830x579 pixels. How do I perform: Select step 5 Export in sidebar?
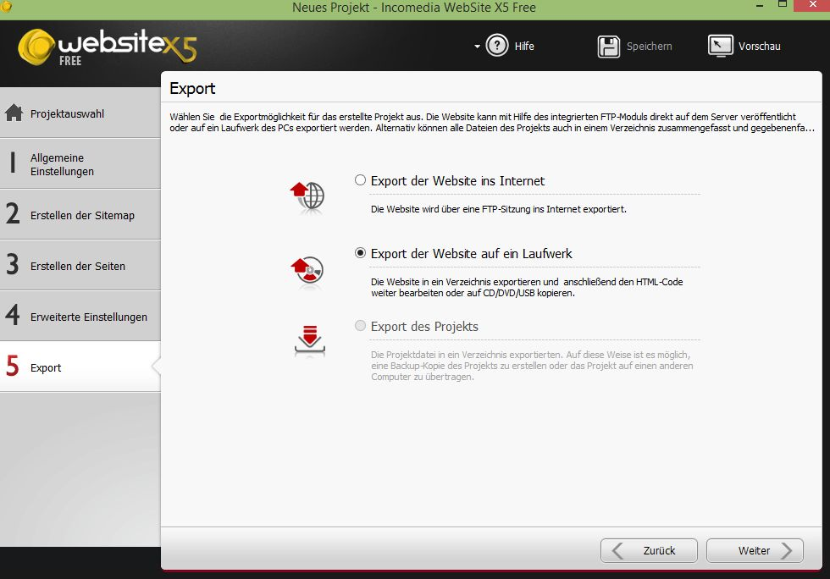(x=80, y=367)
